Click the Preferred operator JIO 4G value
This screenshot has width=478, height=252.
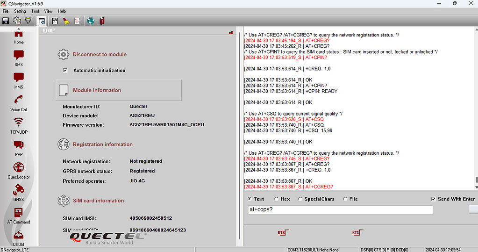coord(137,181)
